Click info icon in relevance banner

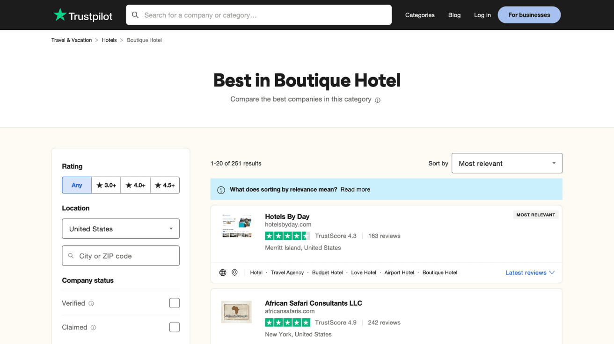point(221,190)
